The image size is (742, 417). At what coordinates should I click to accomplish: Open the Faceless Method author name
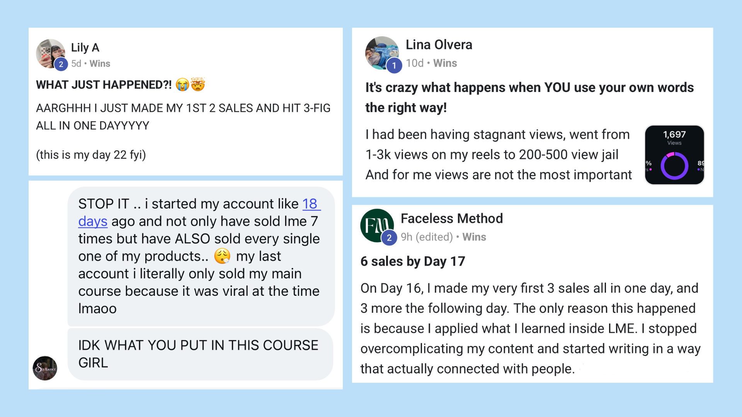[x=451, y=219]
